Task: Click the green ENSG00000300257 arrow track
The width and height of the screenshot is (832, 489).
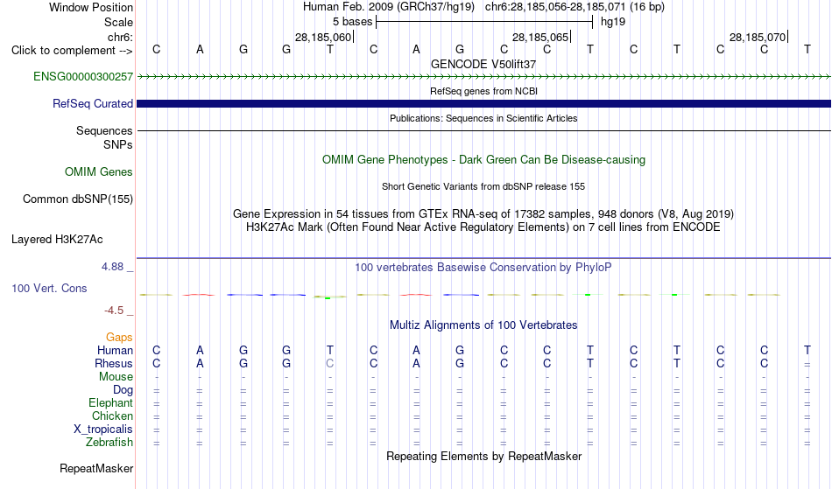Action: (x=483, y=77)
